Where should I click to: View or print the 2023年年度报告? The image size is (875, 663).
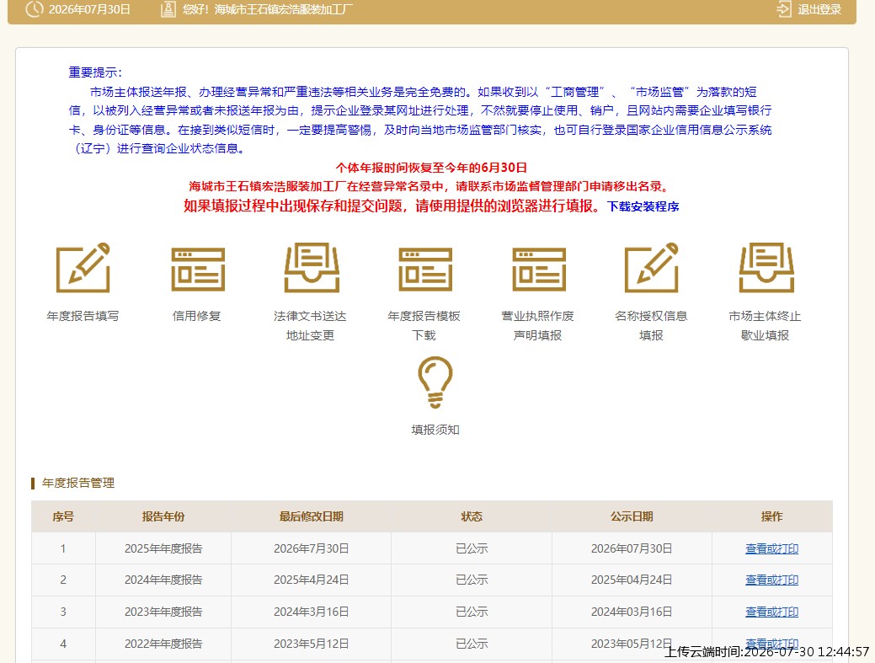(x=771, y=612)
